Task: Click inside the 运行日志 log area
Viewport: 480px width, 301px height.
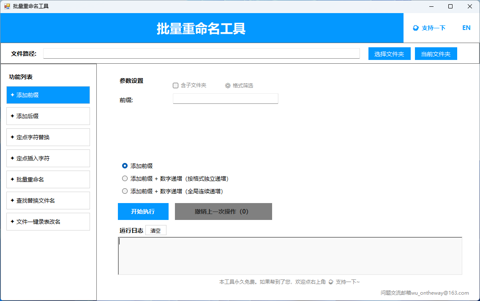Action: (290, 256)
